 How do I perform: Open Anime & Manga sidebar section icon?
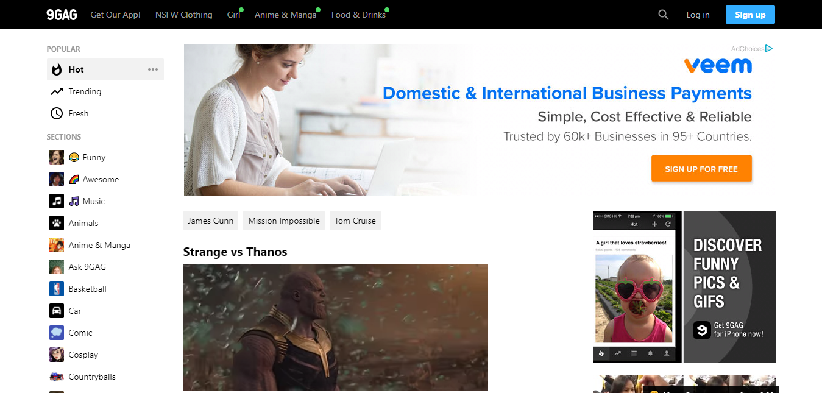point(57,245)
